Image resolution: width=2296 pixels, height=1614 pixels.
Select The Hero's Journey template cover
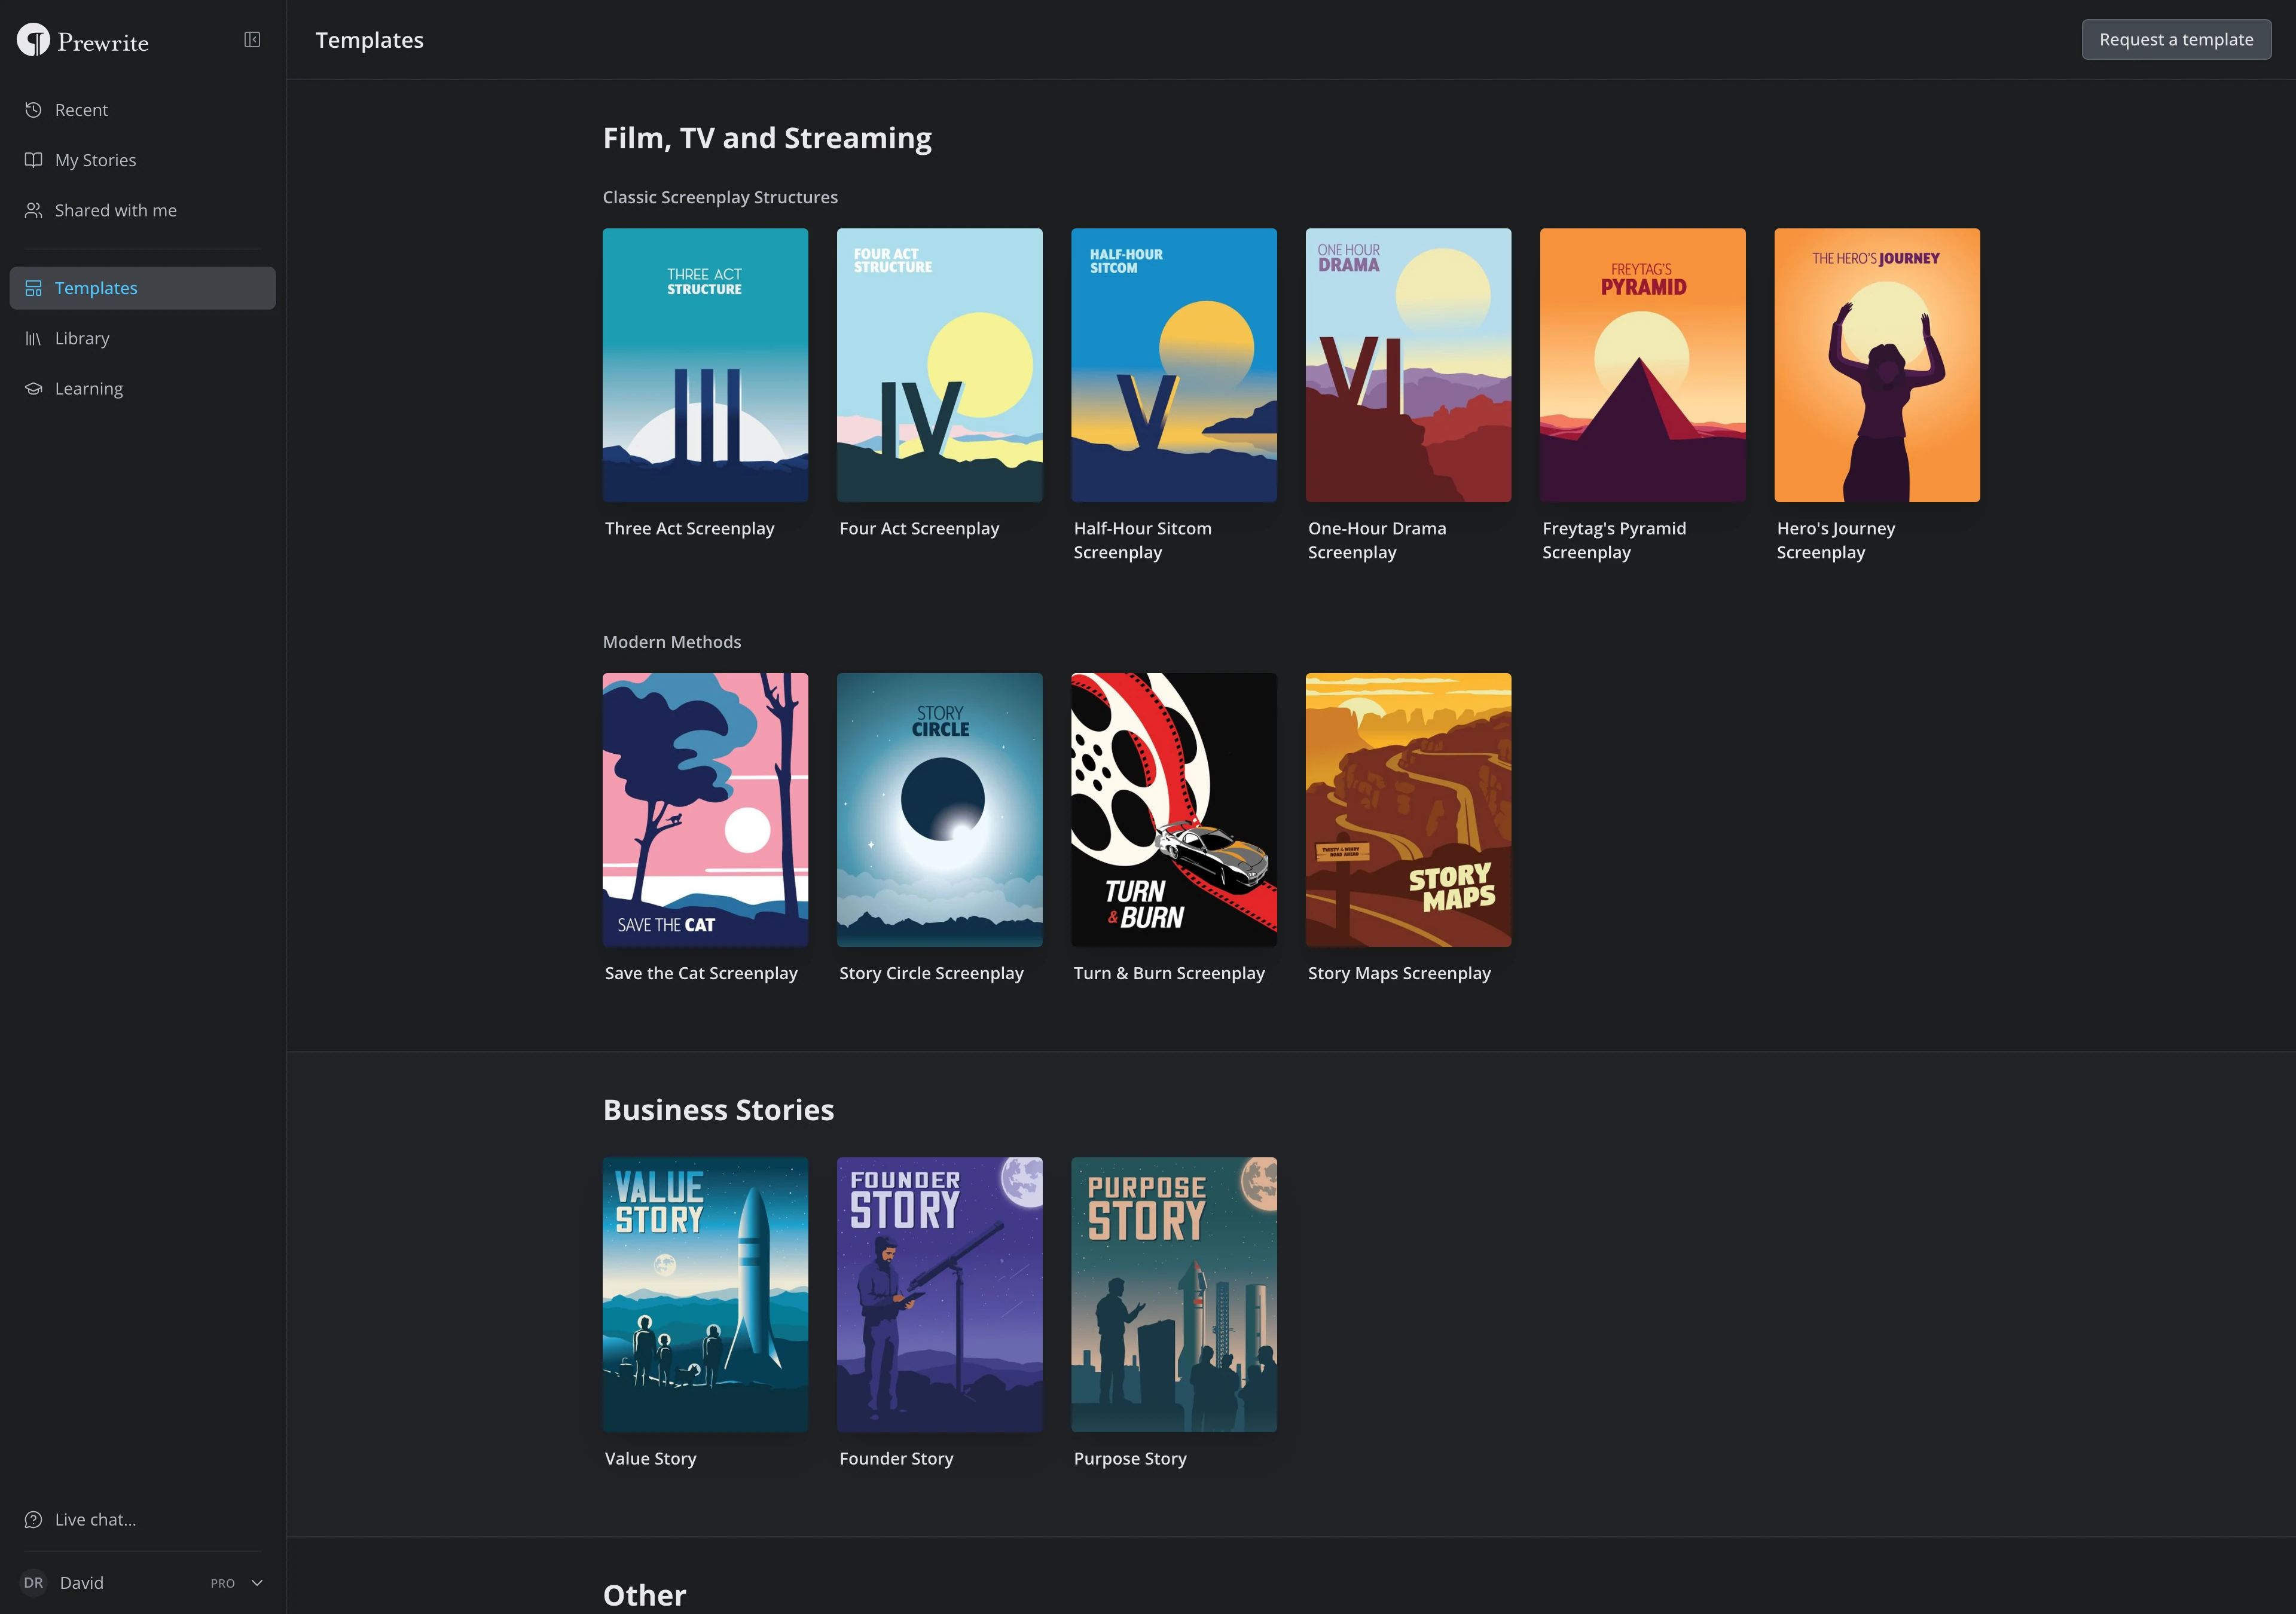[1877, 365]
